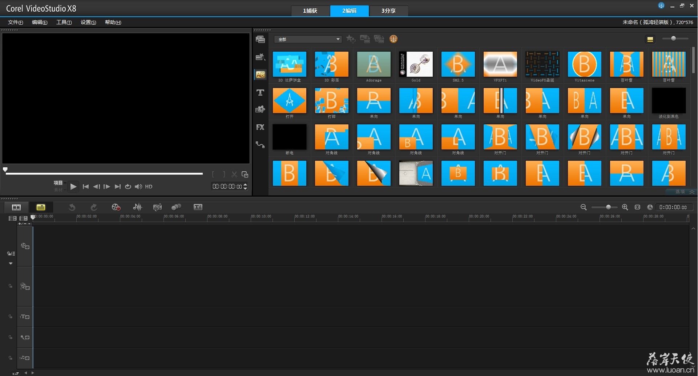The image size is (698, 376).
Task: Open the Sound Mixer
Action: 137,207
